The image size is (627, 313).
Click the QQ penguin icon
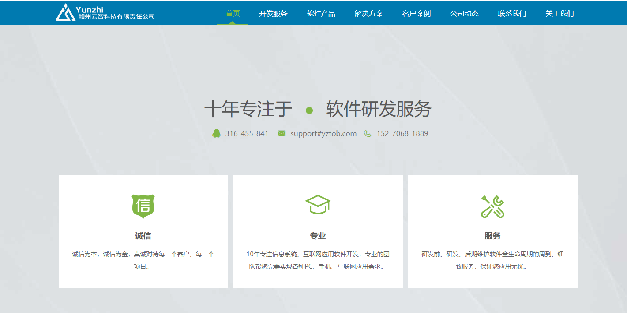(216, 133)
